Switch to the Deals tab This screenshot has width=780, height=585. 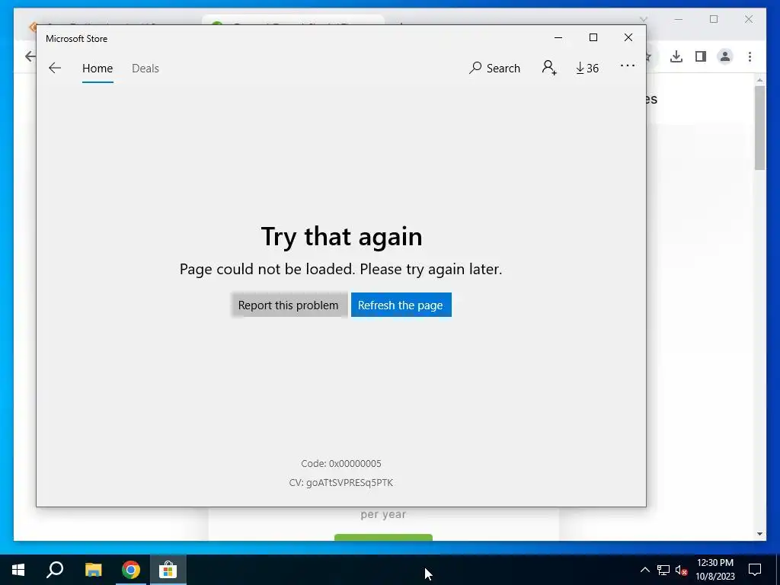click(145, 68)
